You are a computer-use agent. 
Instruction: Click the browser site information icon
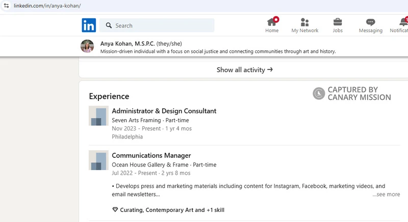pos(7,6)
